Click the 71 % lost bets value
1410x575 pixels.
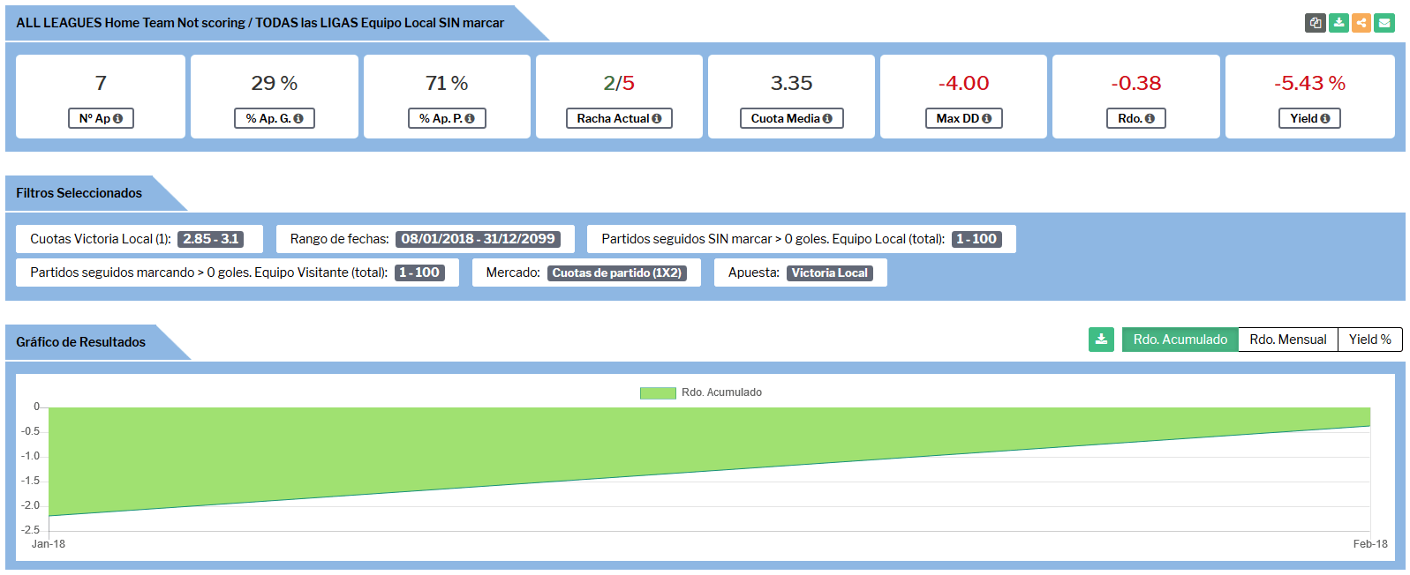click(x=447, y=83)
